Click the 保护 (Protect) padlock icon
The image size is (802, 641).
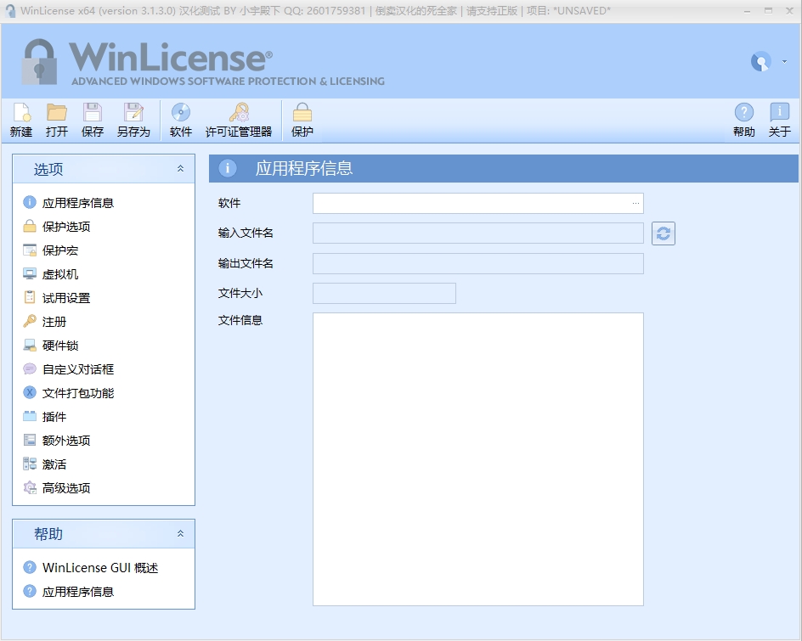tap(302, 121)
